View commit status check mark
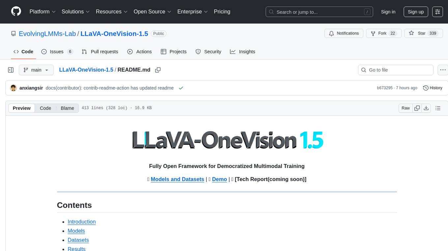 click(x=181, y=88)
